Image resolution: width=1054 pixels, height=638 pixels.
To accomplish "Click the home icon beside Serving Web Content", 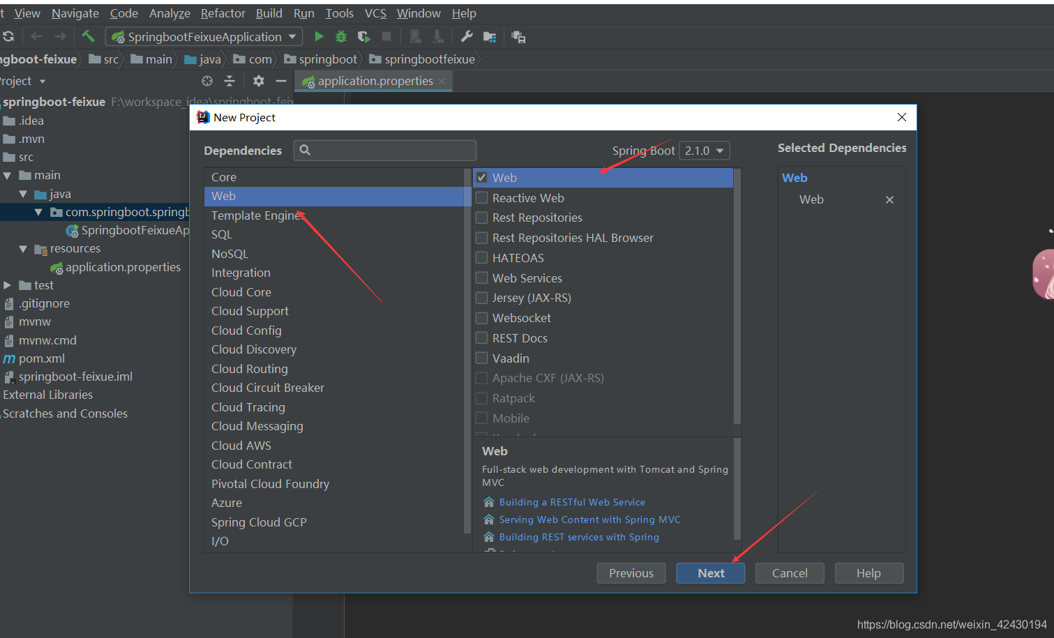I will coord(489,519).
